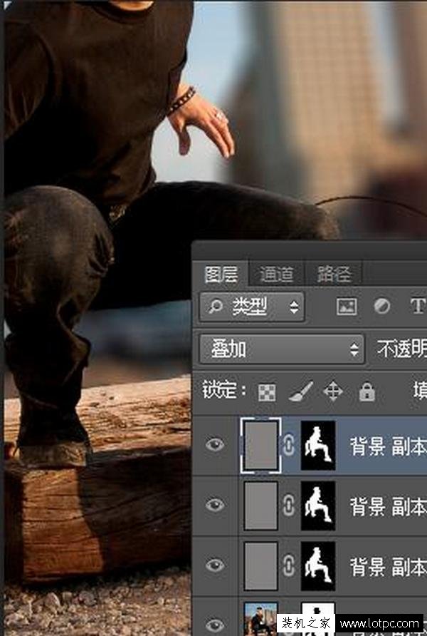The width and height of the screenshot is (427, 636).
Task: Click the photo thumbnail of bottom layer
Action: pos(261,619)
